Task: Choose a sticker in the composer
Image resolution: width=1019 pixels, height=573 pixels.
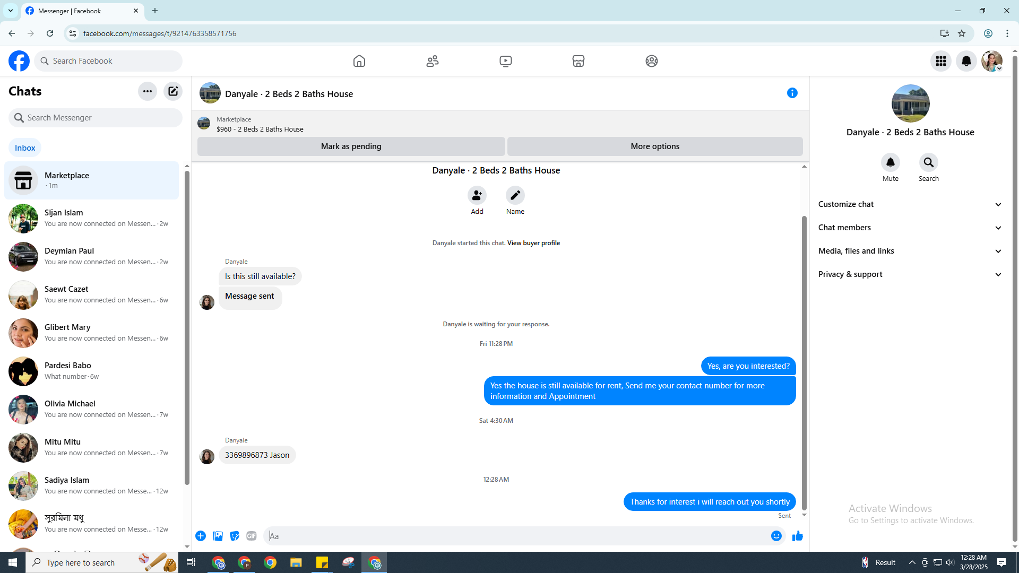Action: pos(235,536)
